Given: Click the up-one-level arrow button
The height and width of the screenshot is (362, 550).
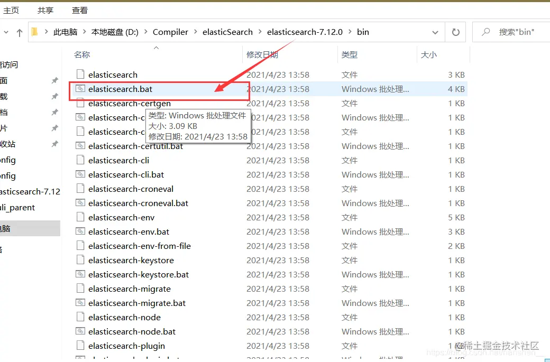Looking at the screenshot, I should click(19, 33).
